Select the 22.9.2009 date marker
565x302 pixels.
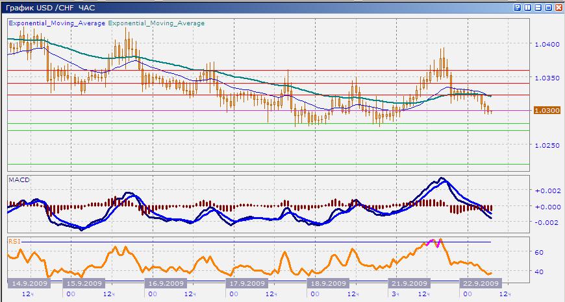pos(480,283)
